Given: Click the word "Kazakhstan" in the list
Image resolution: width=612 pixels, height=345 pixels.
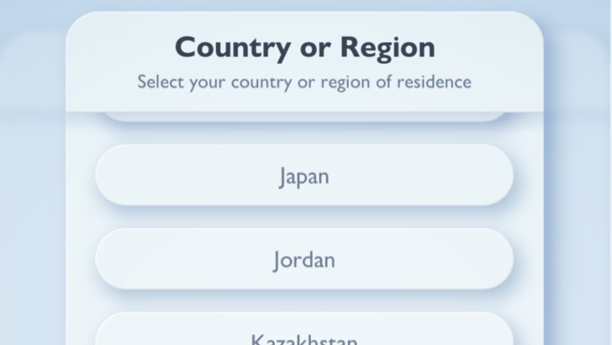Looking at the screenshot, I should [304, 339].
